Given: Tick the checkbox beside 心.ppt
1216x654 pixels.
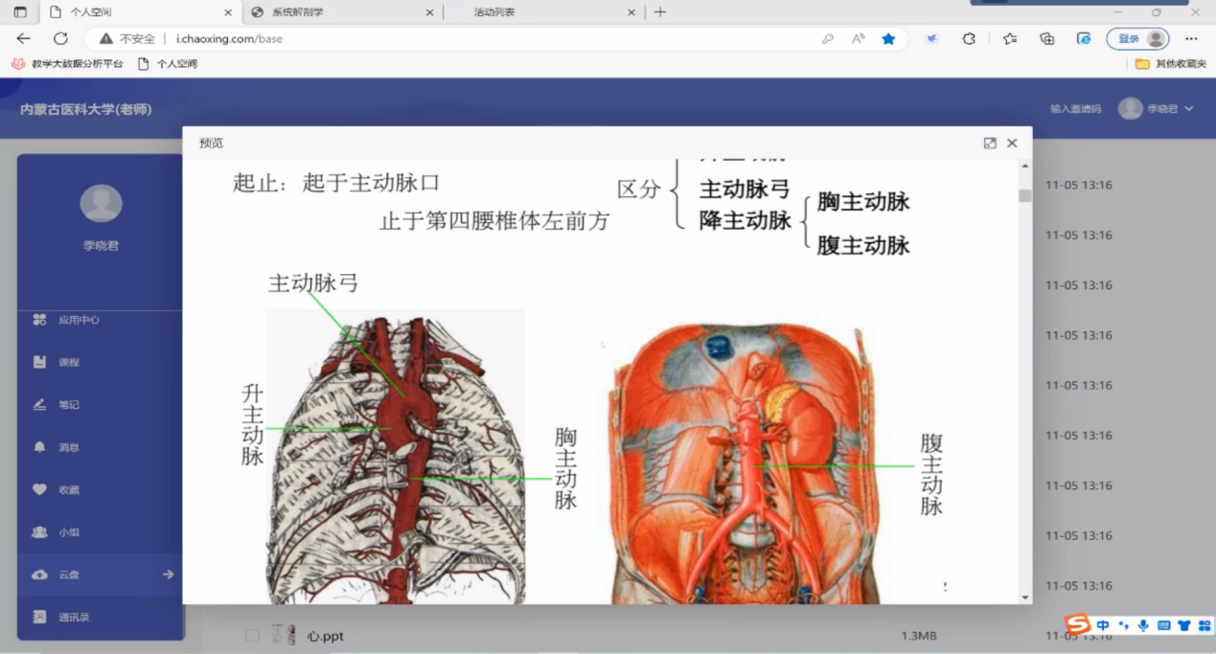Looking at the screenshot, I should click(252, 636).
